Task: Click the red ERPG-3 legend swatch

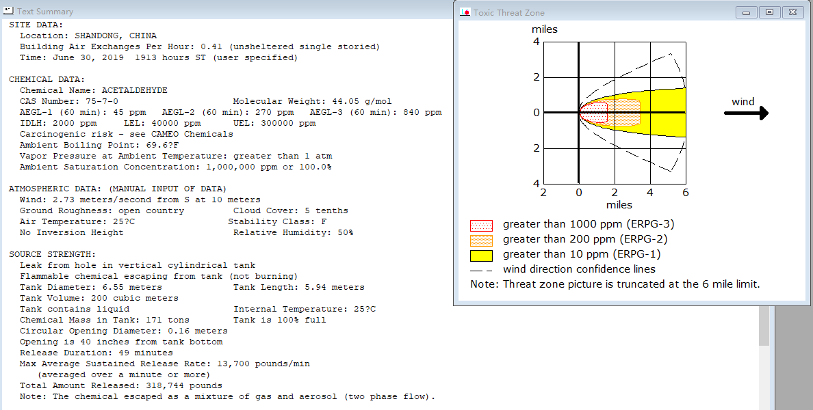Action: click(481, 225)
